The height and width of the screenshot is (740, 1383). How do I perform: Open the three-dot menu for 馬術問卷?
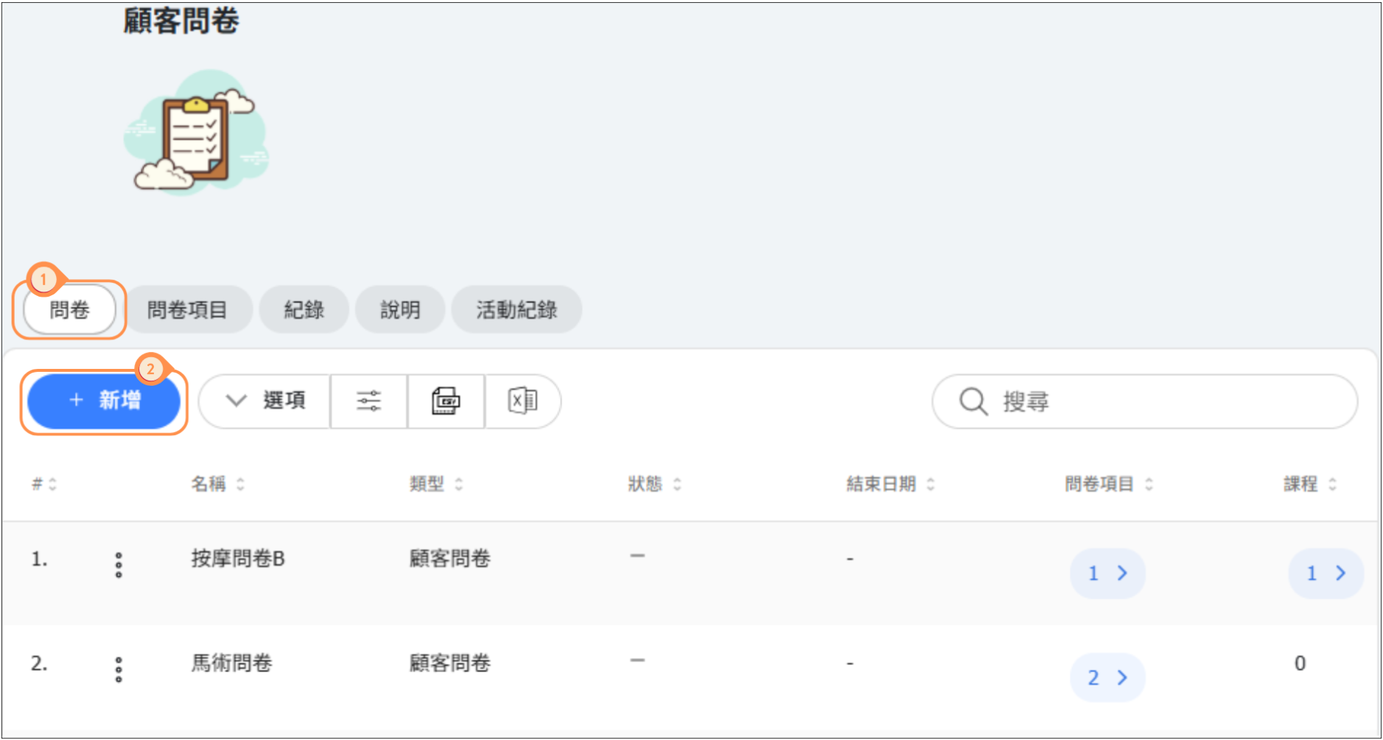tap(119, 669)
